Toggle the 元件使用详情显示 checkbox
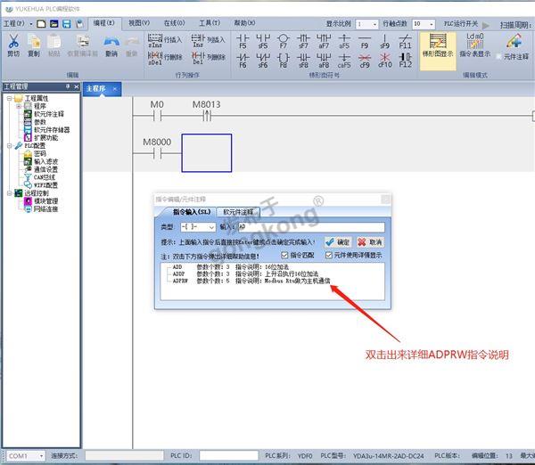The height and width of the screenshot is (465, 535). pos(327,254)
